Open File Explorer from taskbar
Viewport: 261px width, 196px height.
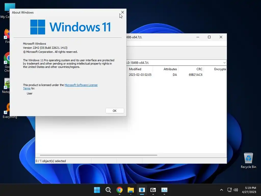[x=131, y=190]
